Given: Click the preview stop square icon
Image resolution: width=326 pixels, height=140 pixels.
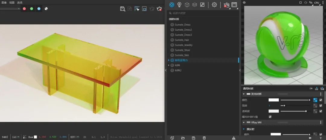Looking at the screenshot, I should tap(300, 3).
